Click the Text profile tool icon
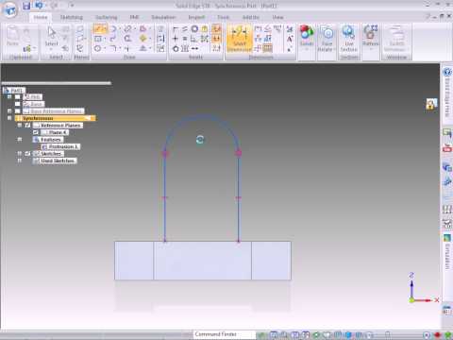The width and height of the screenshot is (453, 340). [x=290, y=39]
